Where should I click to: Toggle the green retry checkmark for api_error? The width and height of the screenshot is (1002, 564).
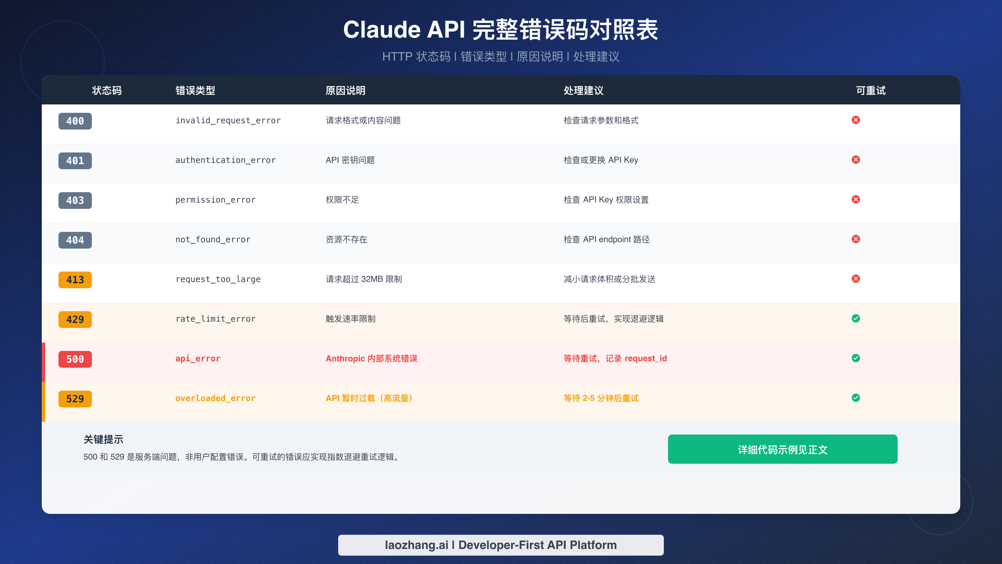click(856, 358)
